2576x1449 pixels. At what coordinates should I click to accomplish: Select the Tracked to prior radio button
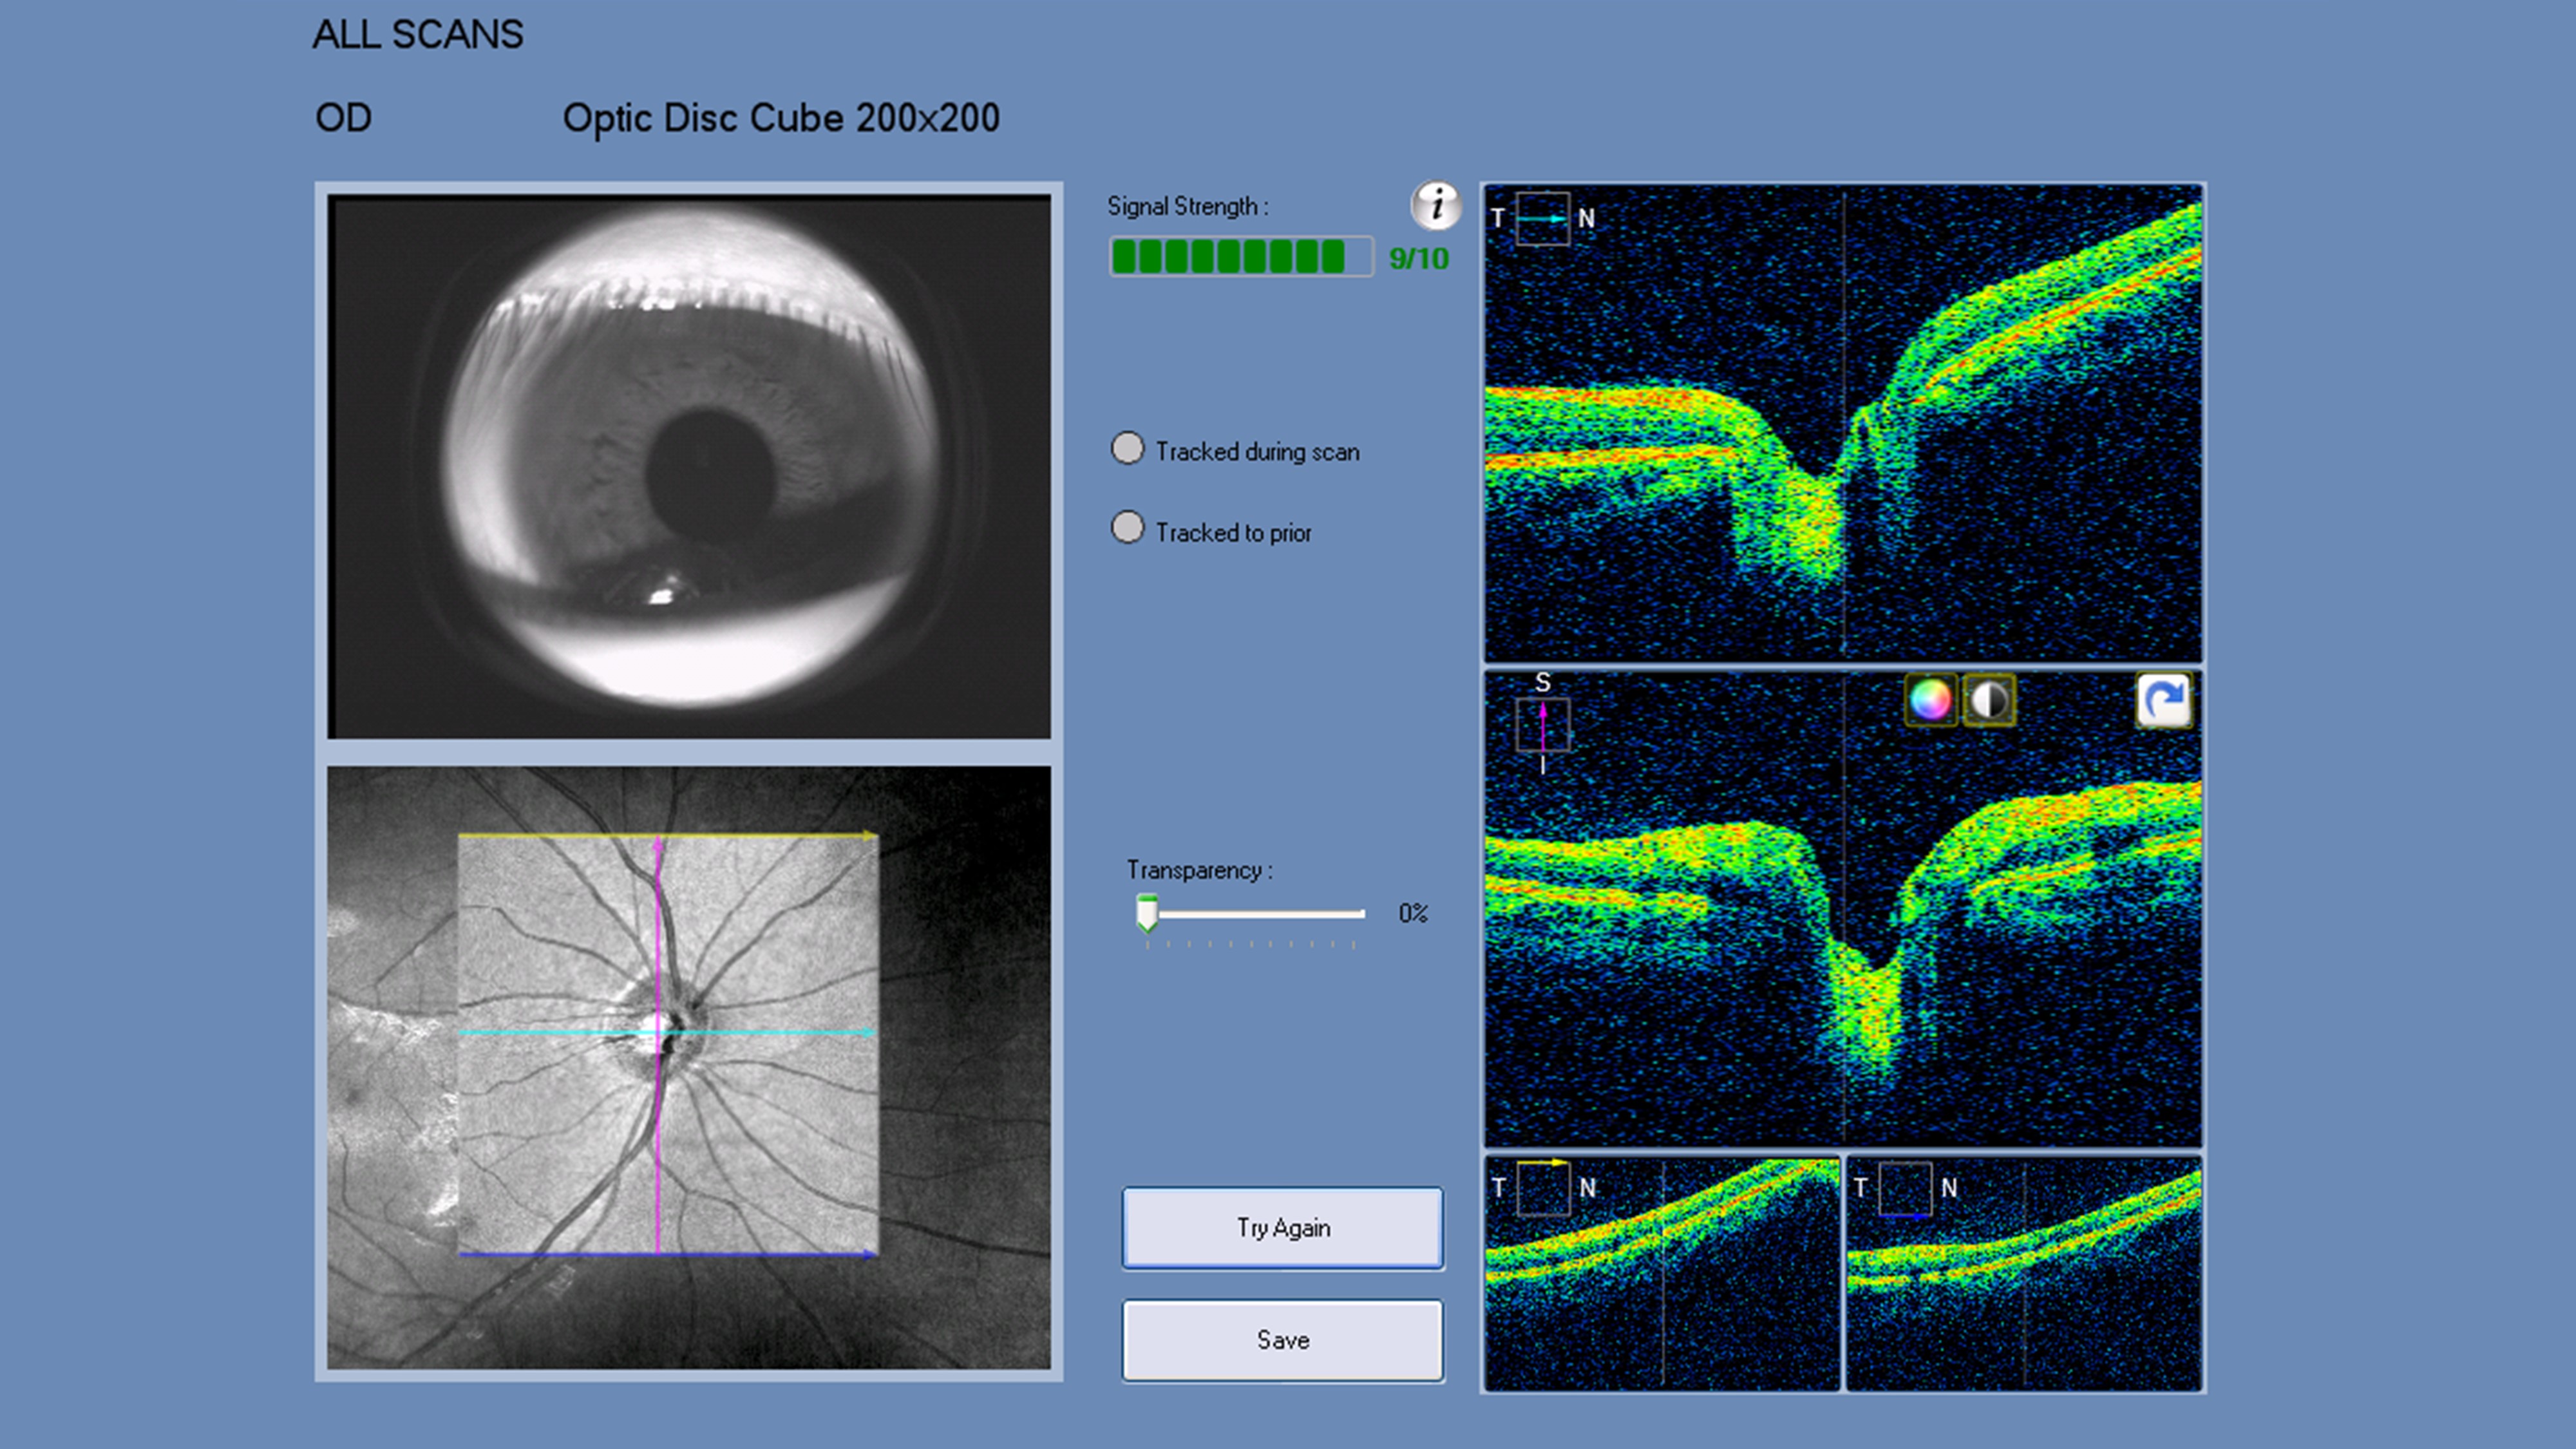[x=1128, y=528]
